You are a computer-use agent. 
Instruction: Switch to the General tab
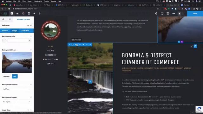pyautogui.click(x=5, y=31)
